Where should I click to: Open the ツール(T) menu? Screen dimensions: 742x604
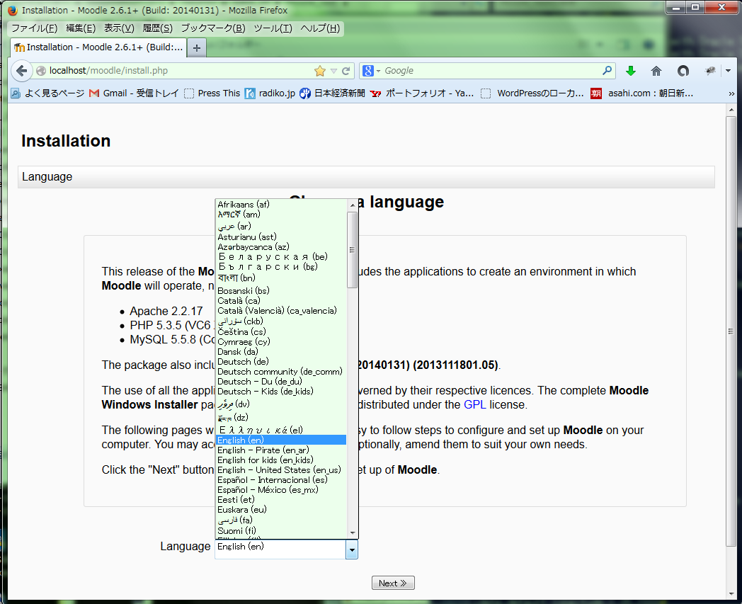coord(273,28)
